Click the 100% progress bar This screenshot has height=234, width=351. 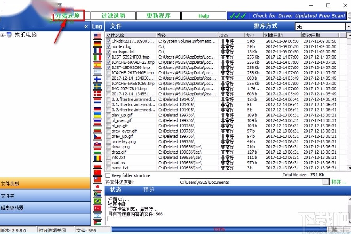point(219,229)
